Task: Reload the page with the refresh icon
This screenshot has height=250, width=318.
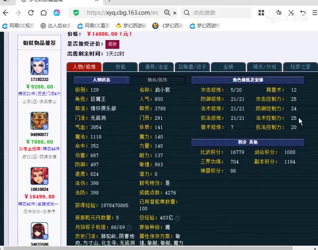Action: click(31, 13)
